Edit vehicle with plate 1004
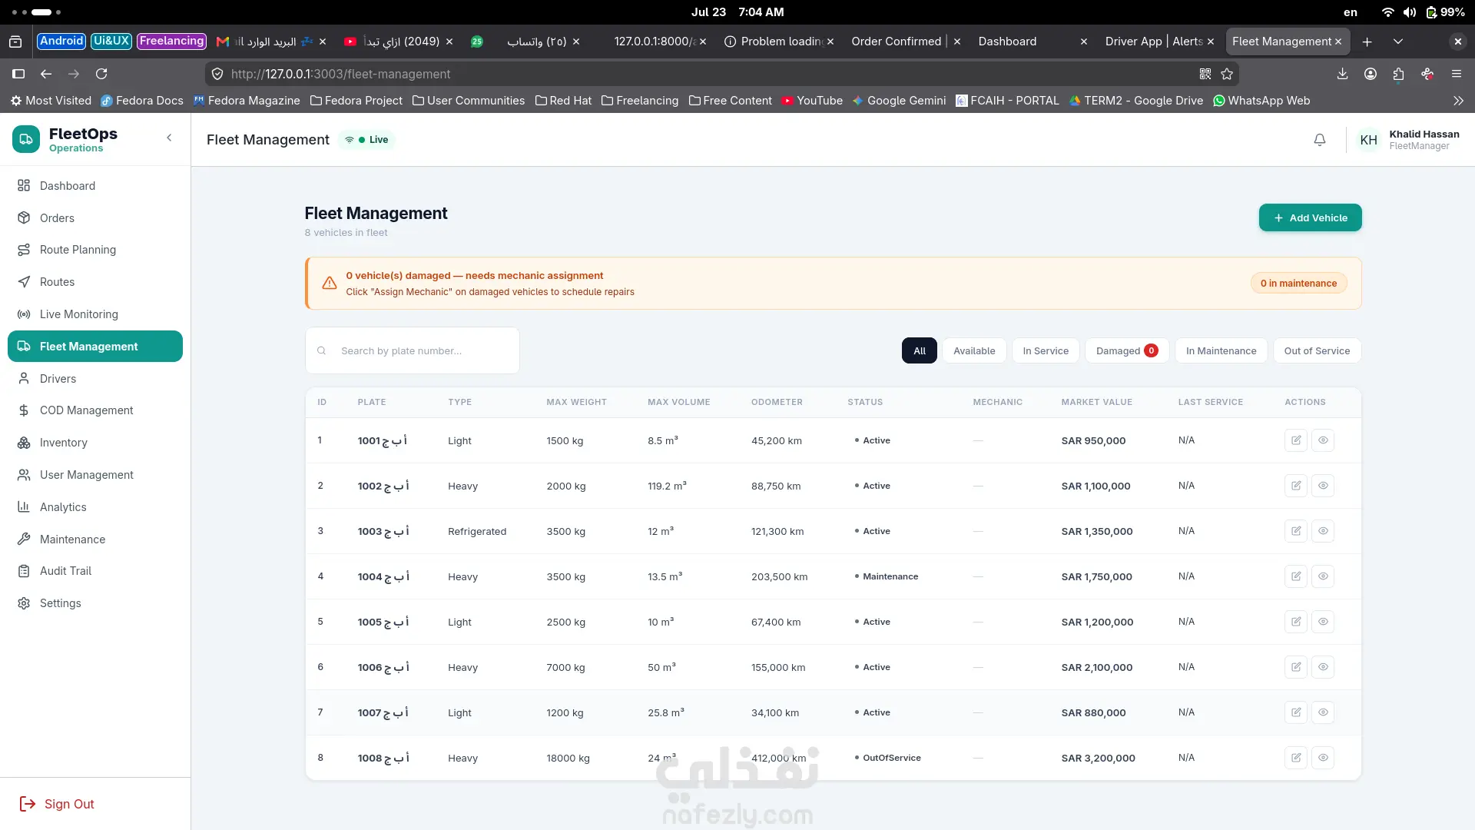1475x830 pixels. click(1296, 576)
